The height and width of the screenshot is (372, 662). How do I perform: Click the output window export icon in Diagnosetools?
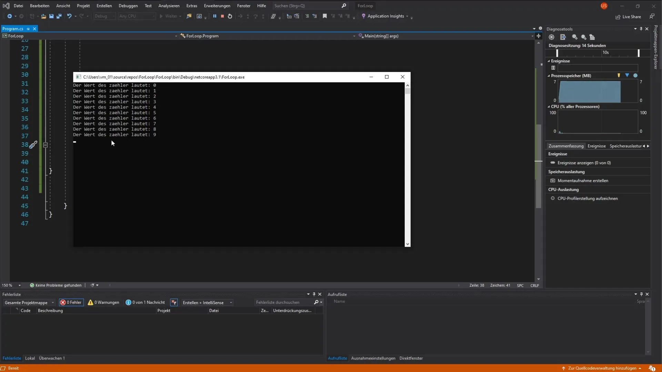pos(563,37)
